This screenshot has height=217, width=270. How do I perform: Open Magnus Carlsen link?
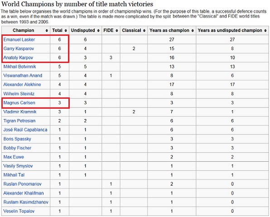point(19,103)
